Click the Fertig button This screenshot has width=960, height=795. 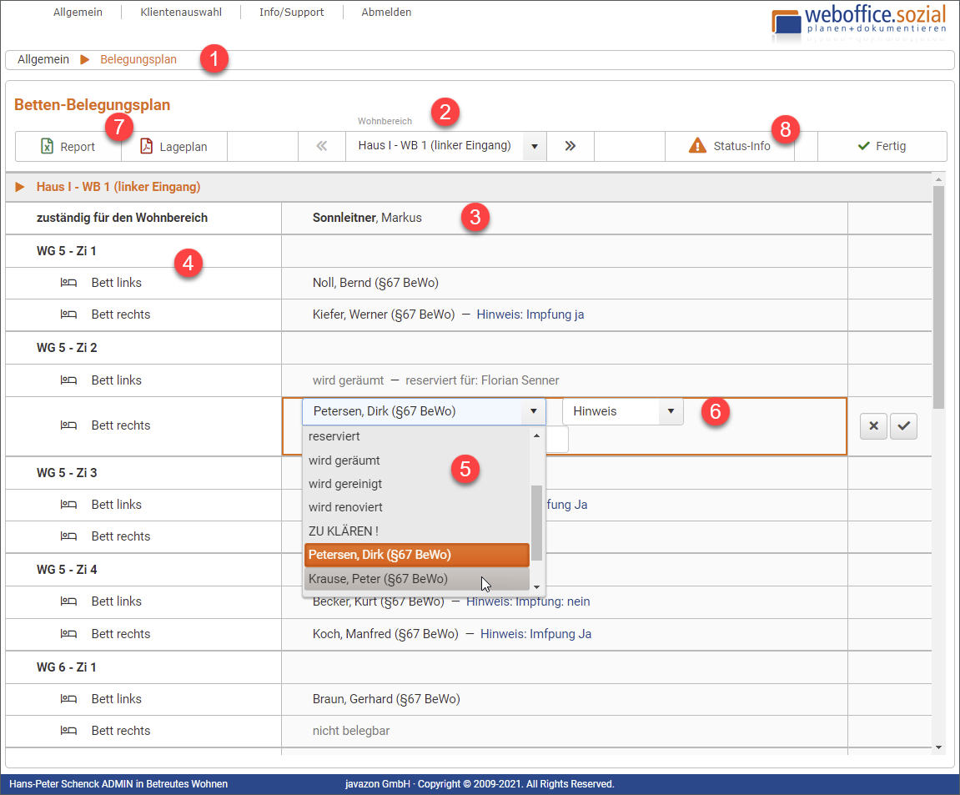[x=882, y=146]
